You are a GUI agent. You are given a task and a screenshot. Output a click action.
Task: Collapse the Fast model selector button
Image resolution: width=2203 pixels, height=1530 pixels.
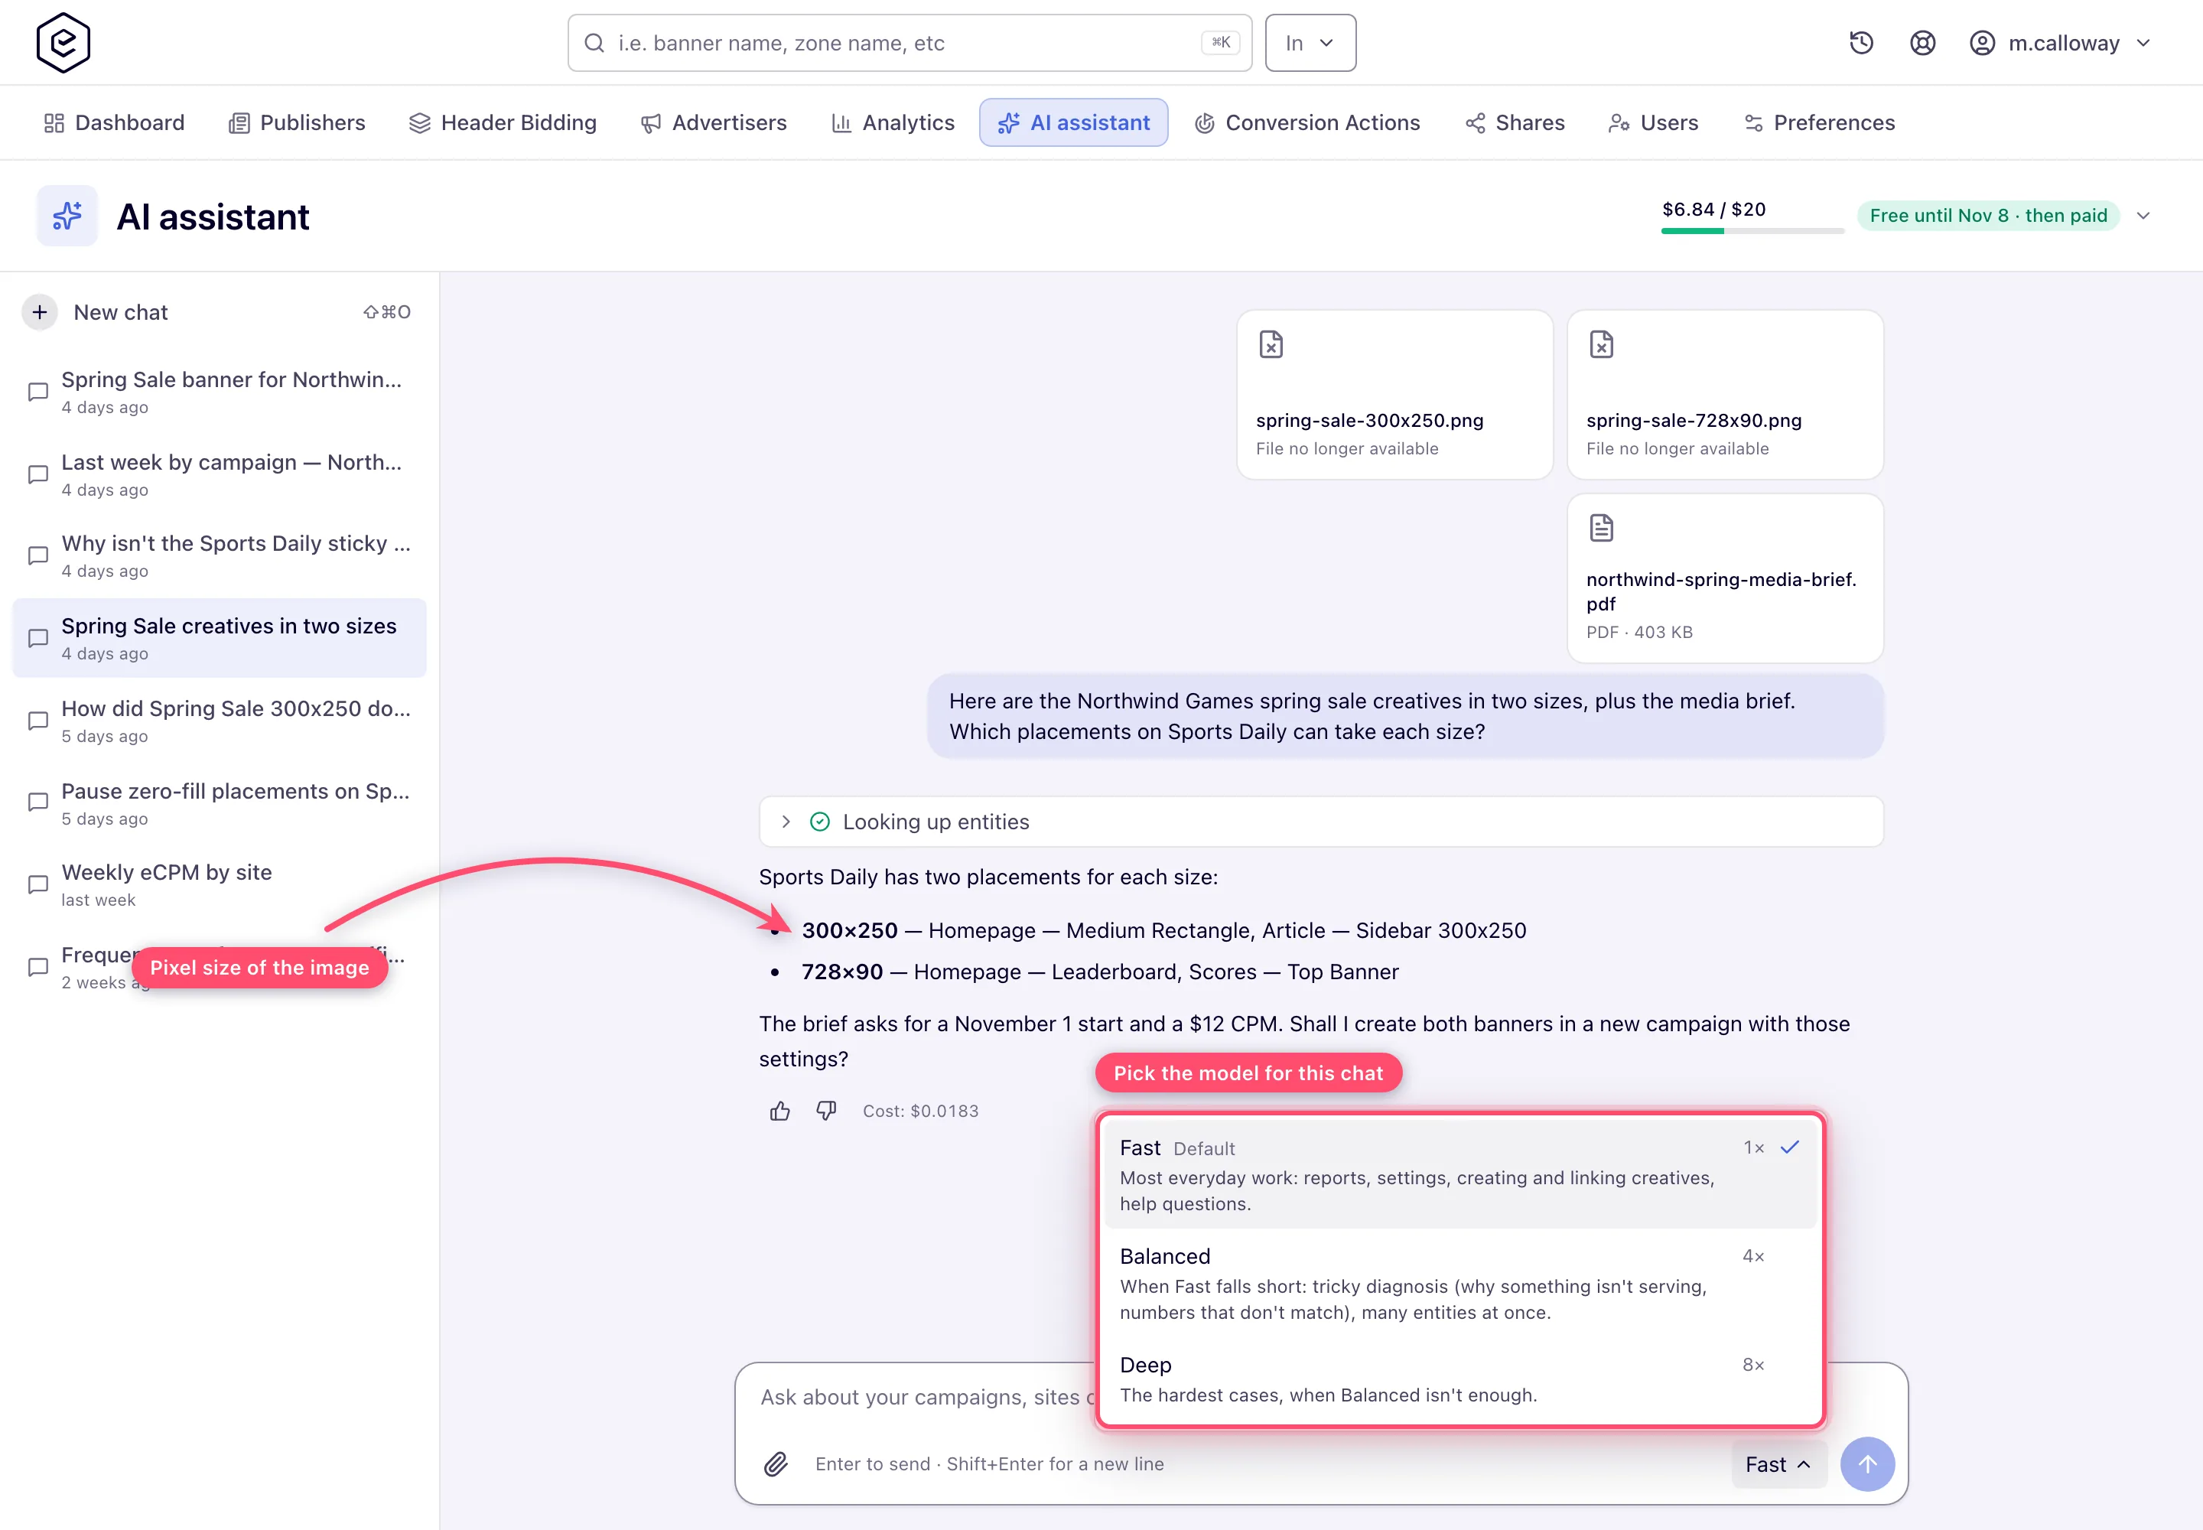click(1778, 1464)
